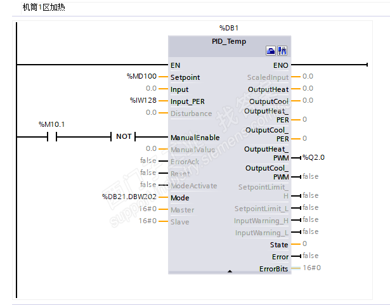Click the 16#0 value at ErrorBits

click(x=311, y=268)
